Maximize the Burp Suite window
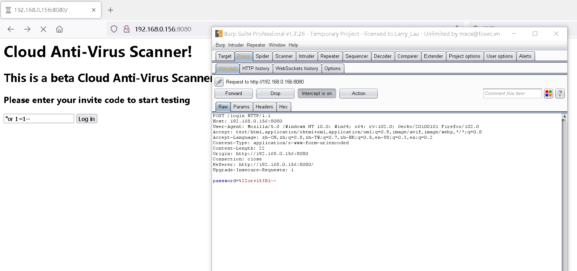The width and height of the screenshot is (577, 271). point(535,34)
